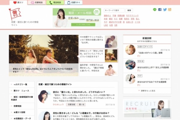180x120 pixels.
Task: Select the 「脈なしの女性」 slider item
Action: 99,55
